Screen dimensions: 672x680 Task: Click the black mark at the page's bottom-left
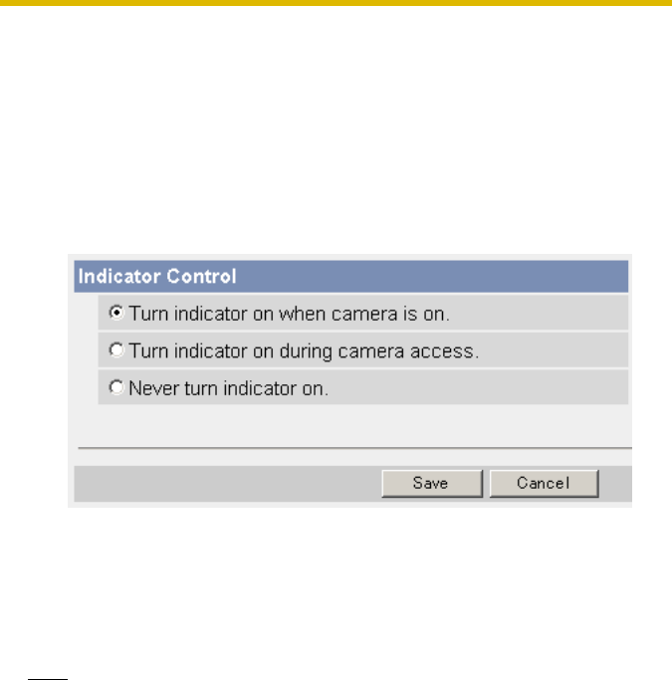(48, 678)
